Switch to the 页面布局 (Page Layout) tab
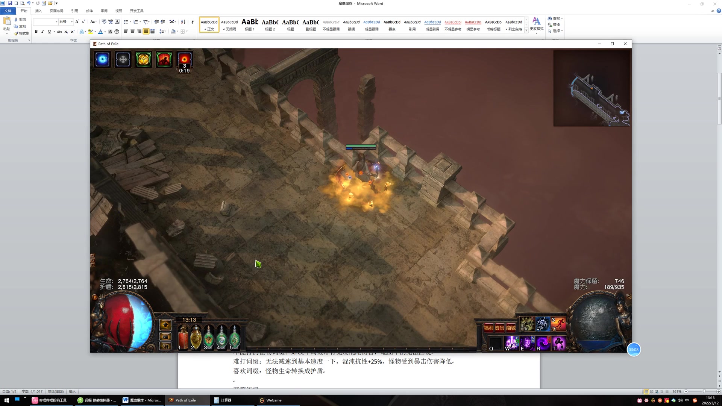The image size is (722, 406). pyautogui.click(x=56, y=11)
